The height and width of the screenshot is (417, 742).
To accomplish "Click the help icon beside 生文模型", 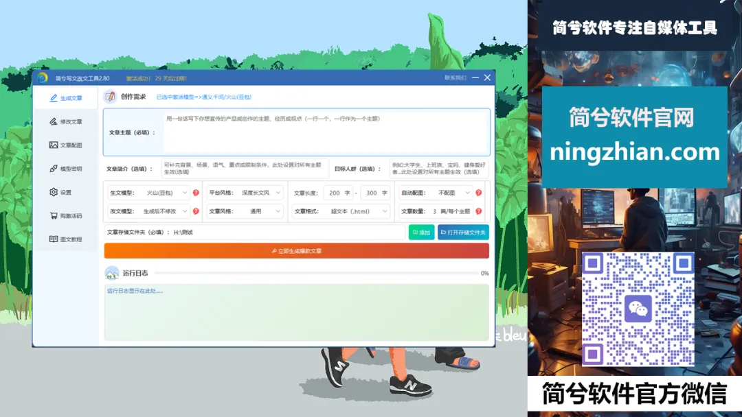I will click(x=196, y=193).
